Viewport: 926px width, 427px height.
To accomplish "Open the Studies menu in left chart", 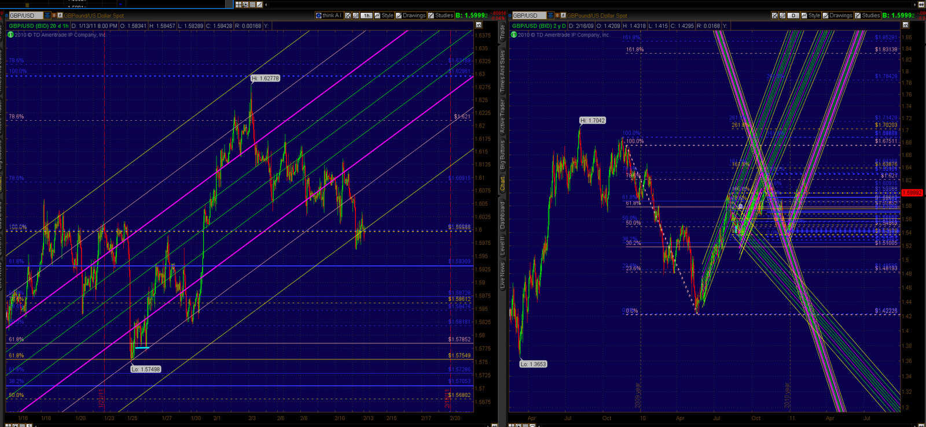I will pyautogui.click(x=440, y=16).
